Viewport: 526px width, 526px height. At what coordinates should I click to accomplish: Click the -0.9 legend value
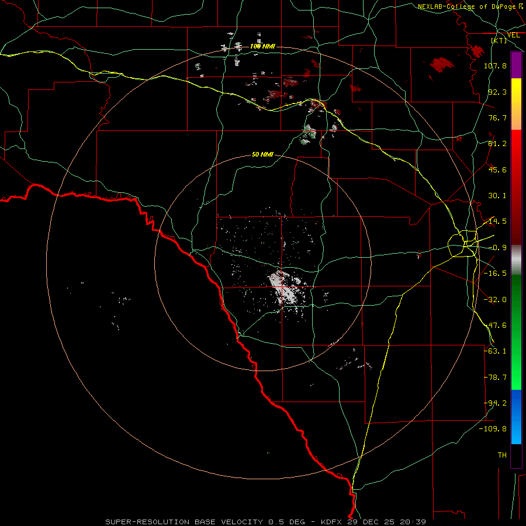[x=497, y=248]
